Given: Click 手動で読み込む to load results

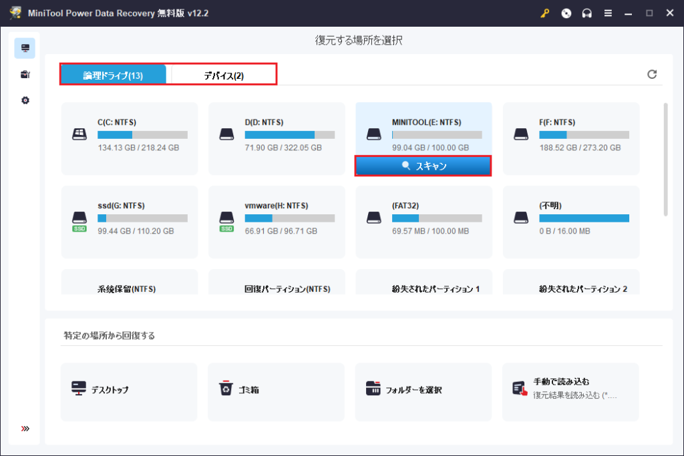Looking at the screenshot, I should click(x=570, y=392).
